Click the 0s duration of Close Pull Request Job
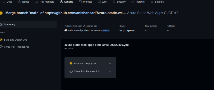The height and width of the screenshot is (90, 214). coord(110,72)
